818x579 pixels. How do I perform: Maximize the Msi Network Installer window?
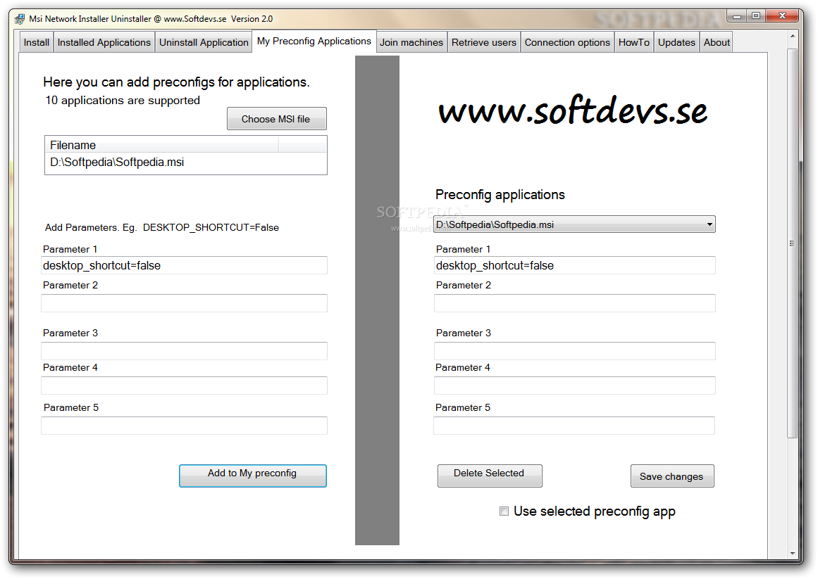pos(755,16)
